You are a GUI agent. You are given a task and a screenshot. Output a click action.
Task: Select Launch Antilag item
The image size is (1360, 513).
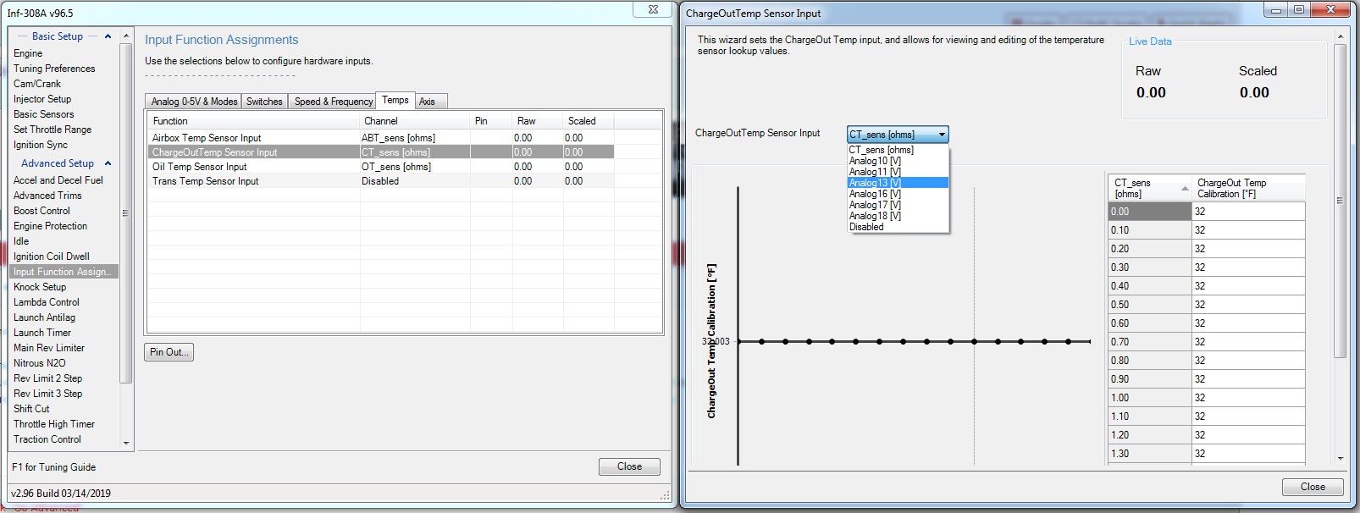pyautogui.click(x=44, y=317)
